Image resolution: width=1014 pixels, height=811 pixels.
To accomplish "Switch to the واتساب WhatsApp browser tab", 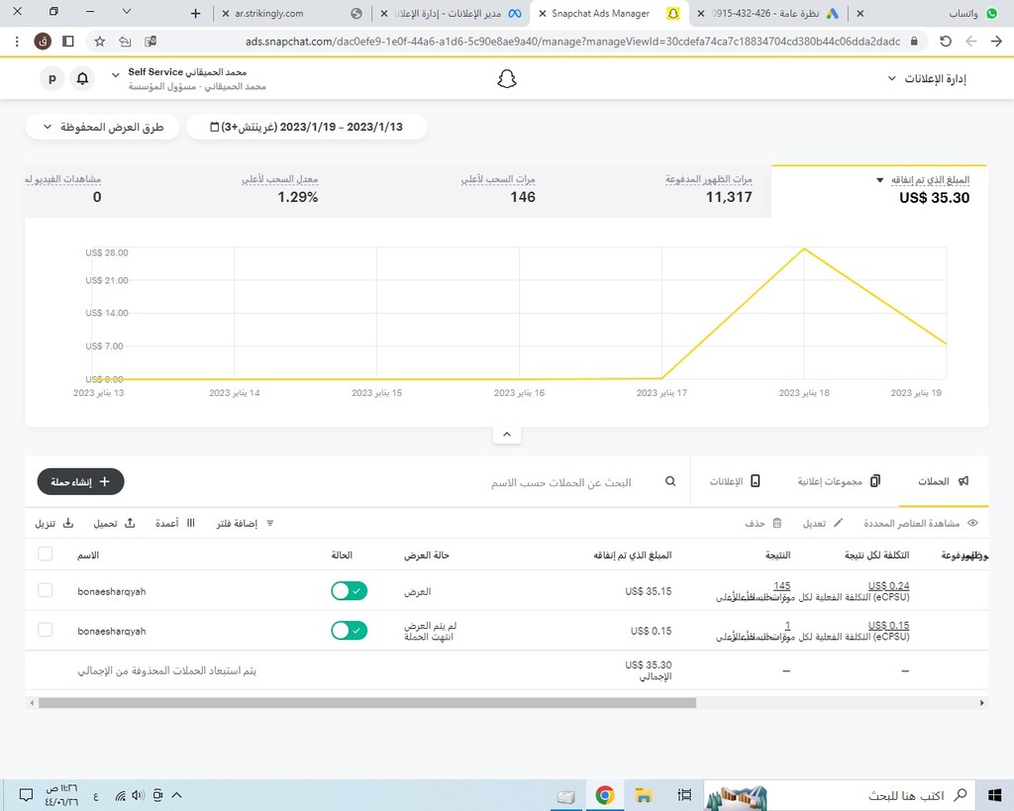I will (x=929, y=13).
